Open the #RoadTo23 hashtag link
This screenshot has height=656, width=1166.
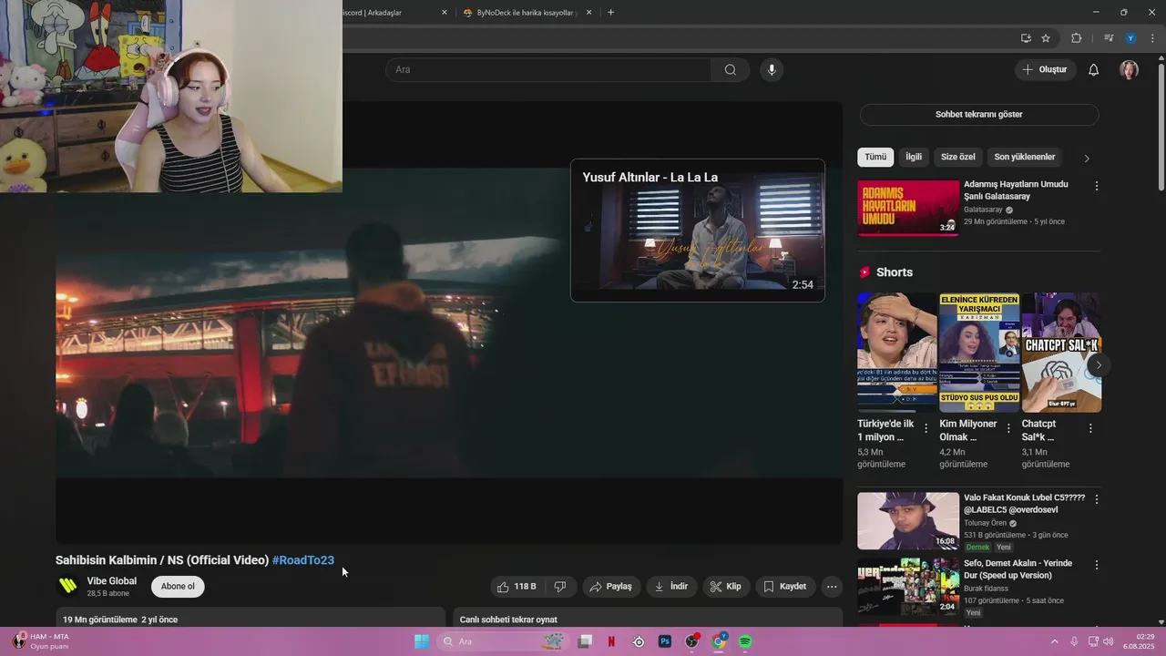click(x=303, y=560)
